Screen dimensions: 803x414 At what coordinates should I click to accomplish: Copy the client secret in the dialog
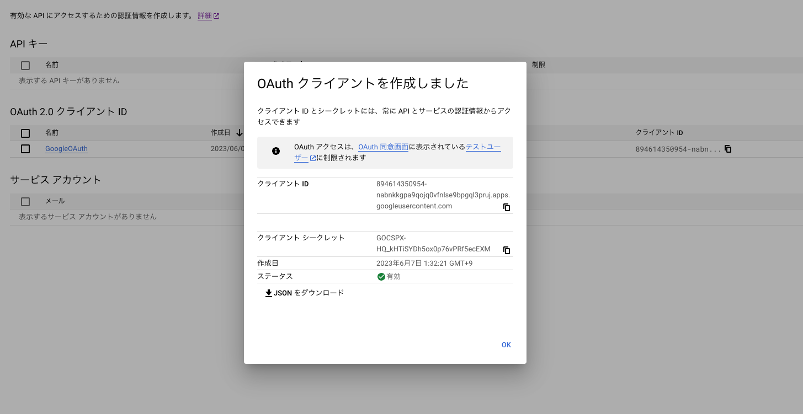(507, 250)
